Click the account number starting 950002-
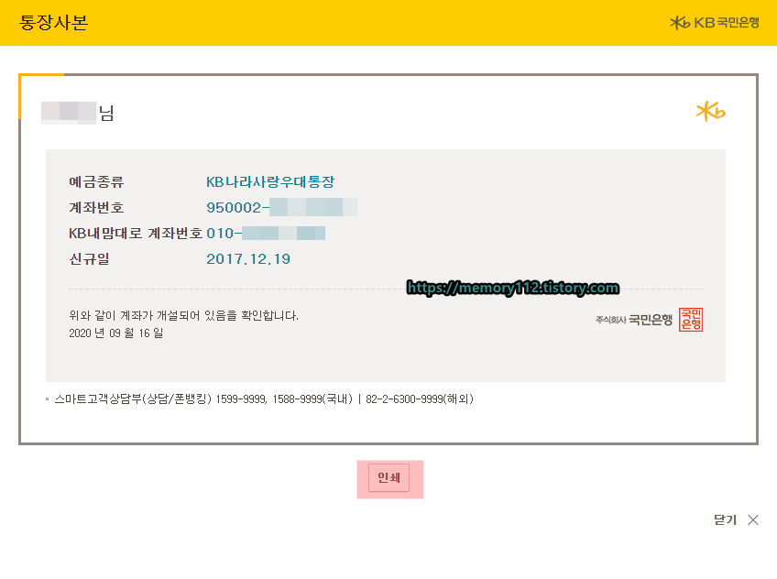777x579 pixels. click(281, 207)
